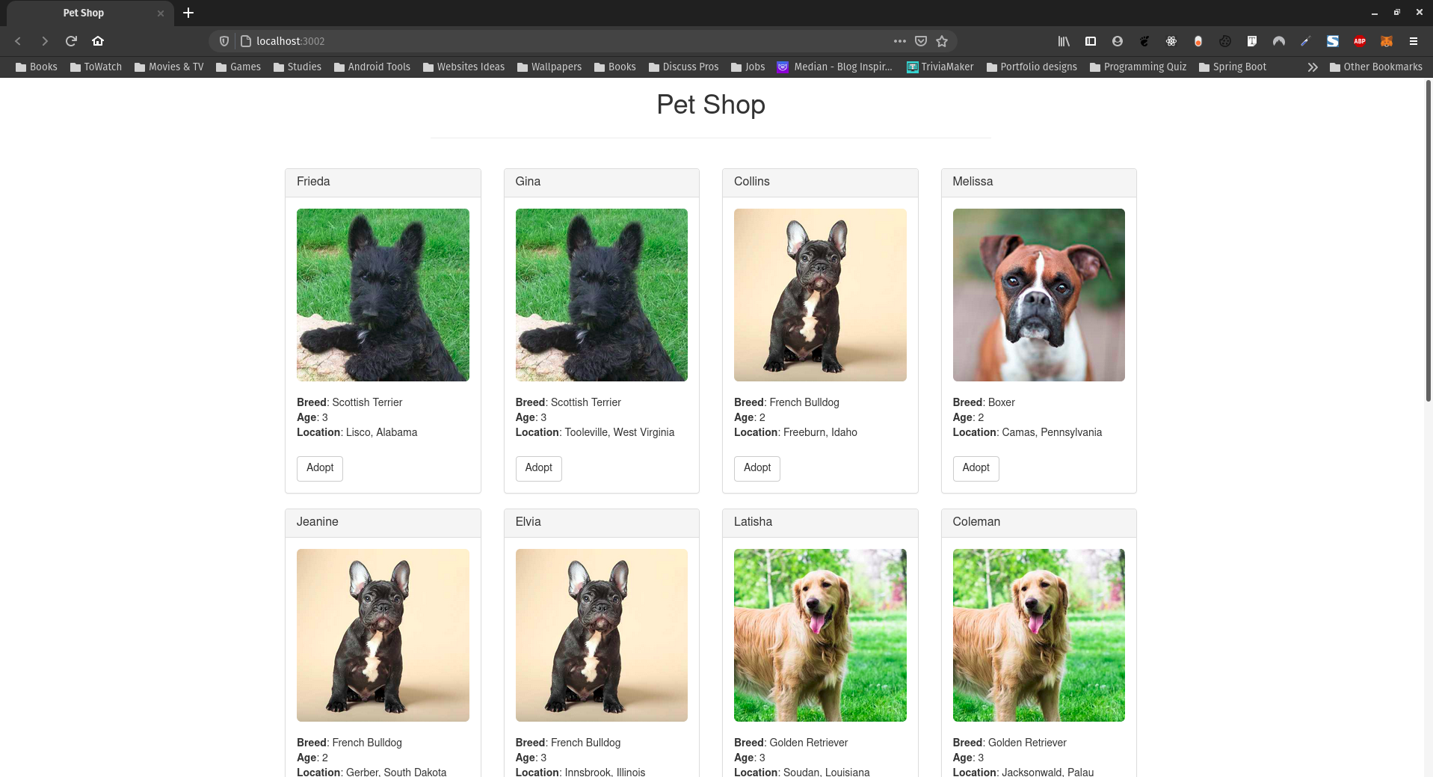Open the Programming Quiz bookmarks folder
The width and height of the screenshot is (1433, 777).
tap(1138, 67)
